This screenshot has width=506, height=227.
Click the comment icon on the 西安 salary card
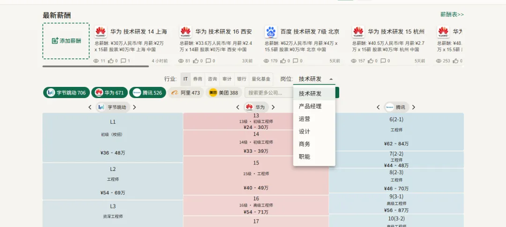(x=208, y=61)
